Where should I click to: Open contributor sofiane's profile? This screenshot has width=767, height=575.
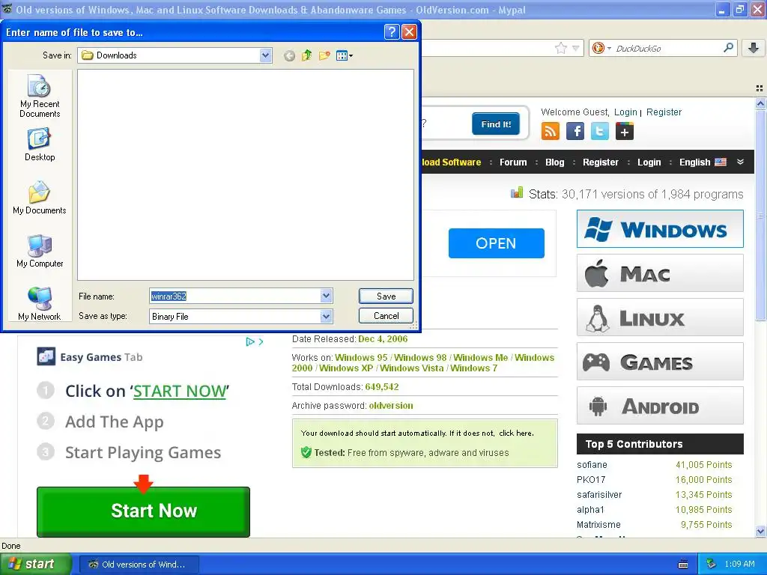click(x=592, y=464)
